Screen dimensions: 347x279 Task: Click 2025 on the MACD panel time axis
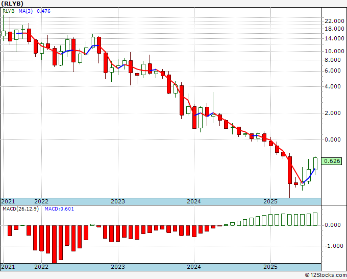coord(270,267)
